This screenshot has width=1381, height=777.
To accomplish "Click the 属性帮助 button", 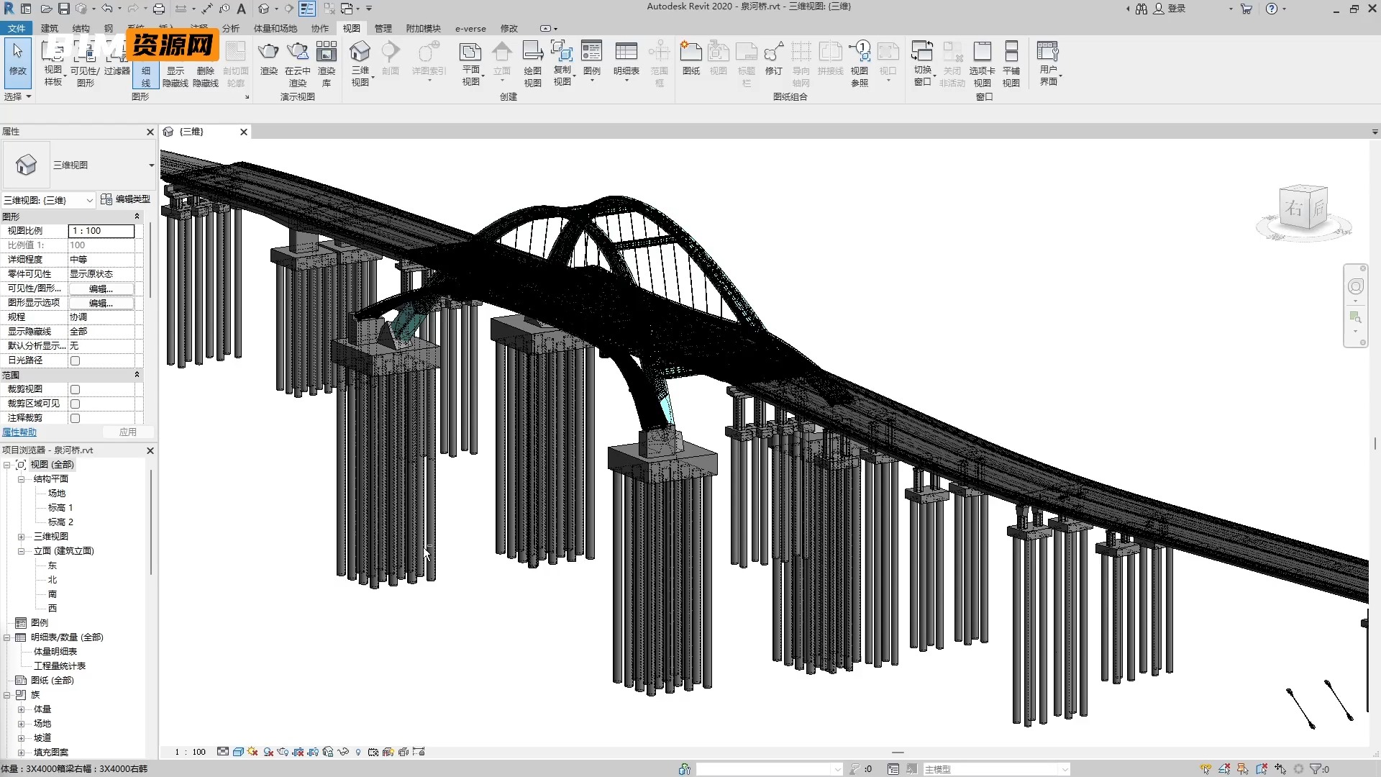I will [x=19, y=432].
